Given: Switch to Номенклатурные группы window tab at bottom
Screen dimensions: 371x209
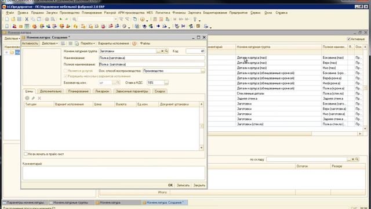Looking at the screenshot, I should tap(71, 203).
